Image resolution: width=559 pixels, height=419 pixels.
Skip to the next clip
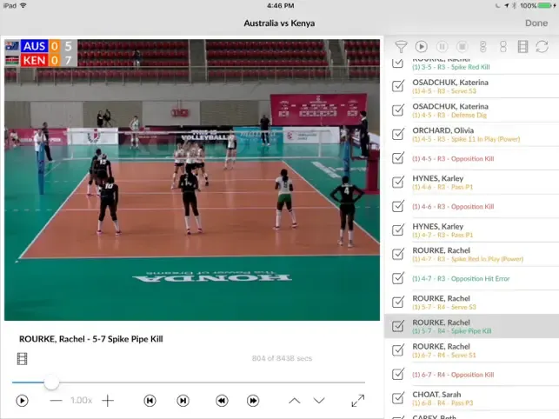pyautogui.click(x=183, y=401)
